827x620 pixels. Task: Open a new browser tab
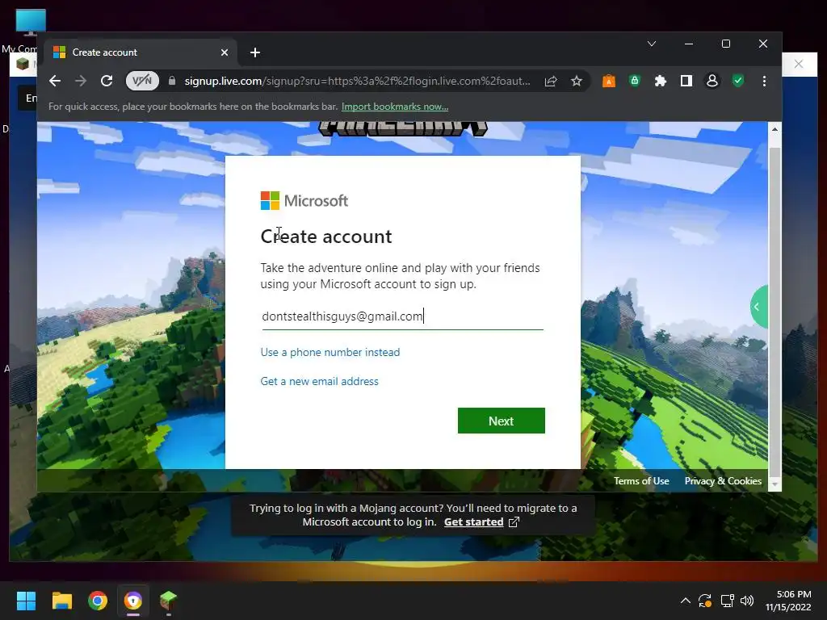(255, 52)
